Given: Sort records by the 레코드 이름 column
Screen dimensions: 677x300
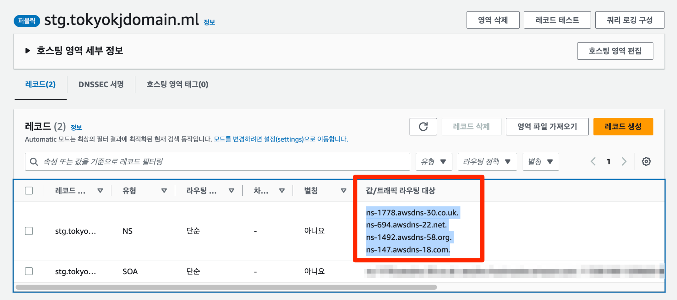Looking at the screenshot, I should [100, 190].
